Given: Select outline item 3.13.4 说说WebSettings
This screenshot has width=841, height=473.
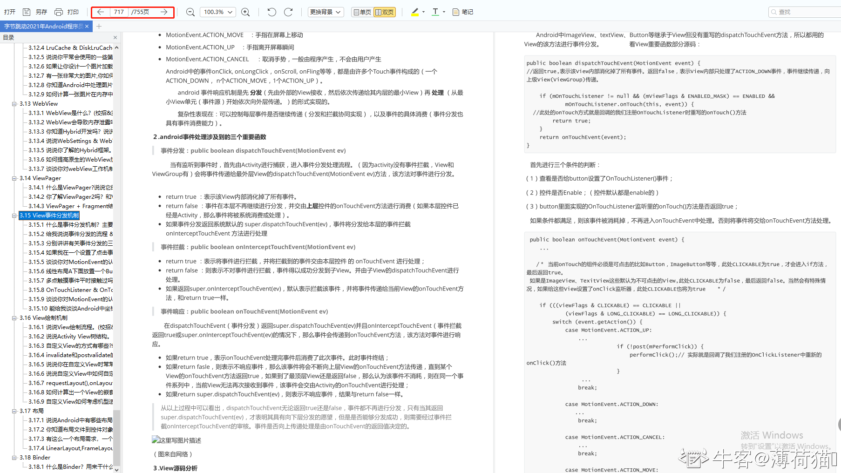Looking at the screenshot, I should 70,141.
